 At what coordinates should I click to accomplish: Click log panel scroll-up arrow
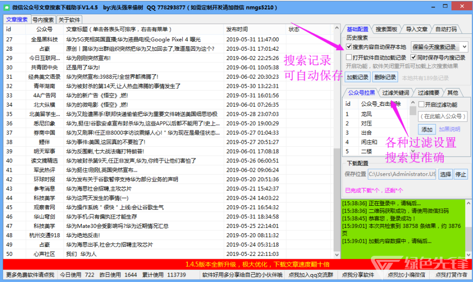(x=468, y=203)
